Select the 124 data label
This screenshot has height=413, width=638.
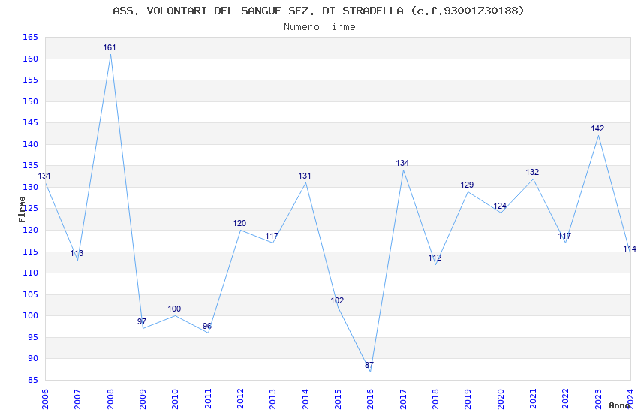[500, 206]
